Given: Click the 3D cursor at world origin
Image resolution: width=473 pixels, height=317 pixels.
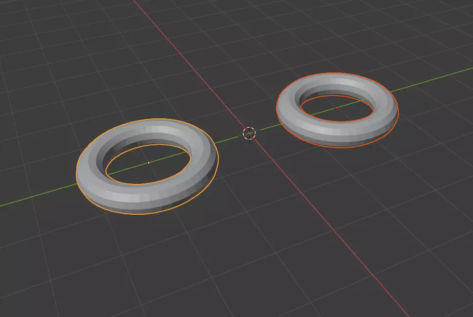Looking at the screenshot, I should [249, 133].
